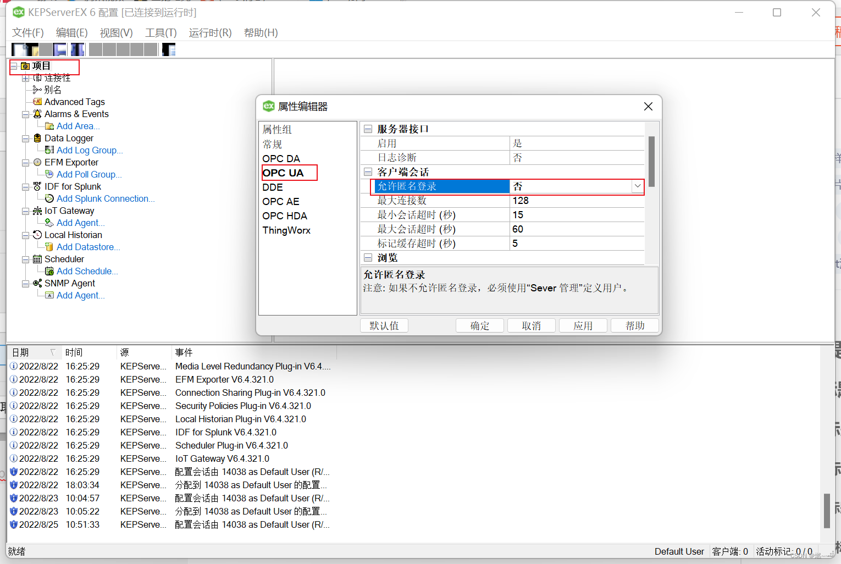Click the 连接性 connectivity icon in tree
The width and height of the screenshot is (841, 564).
(37, 78)
